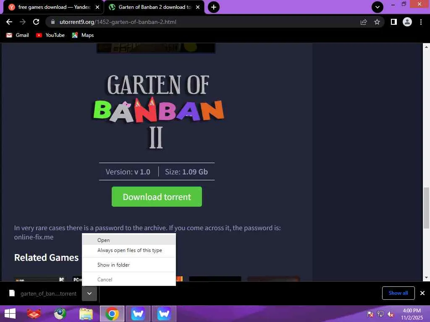Open the first blue W taskbar app
Viewport: 430px width, 322px height.
pos(138,314)
